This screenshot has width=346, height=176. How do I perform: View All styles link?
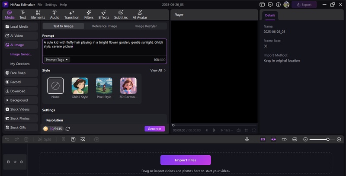pyautogui.click(x=158, y=70)
